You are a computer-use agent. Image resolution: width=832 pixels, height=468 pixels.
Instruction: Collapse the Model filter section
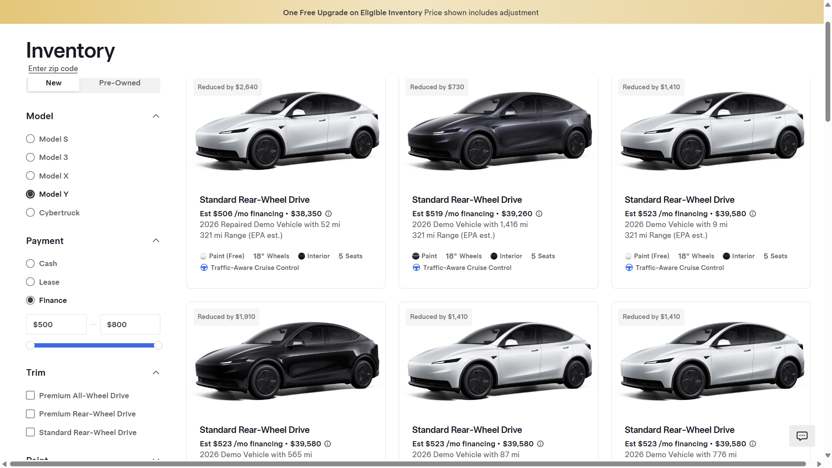(156, 116)
